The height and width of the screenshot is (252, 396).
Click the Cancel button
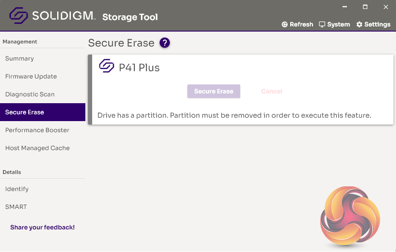272,91
